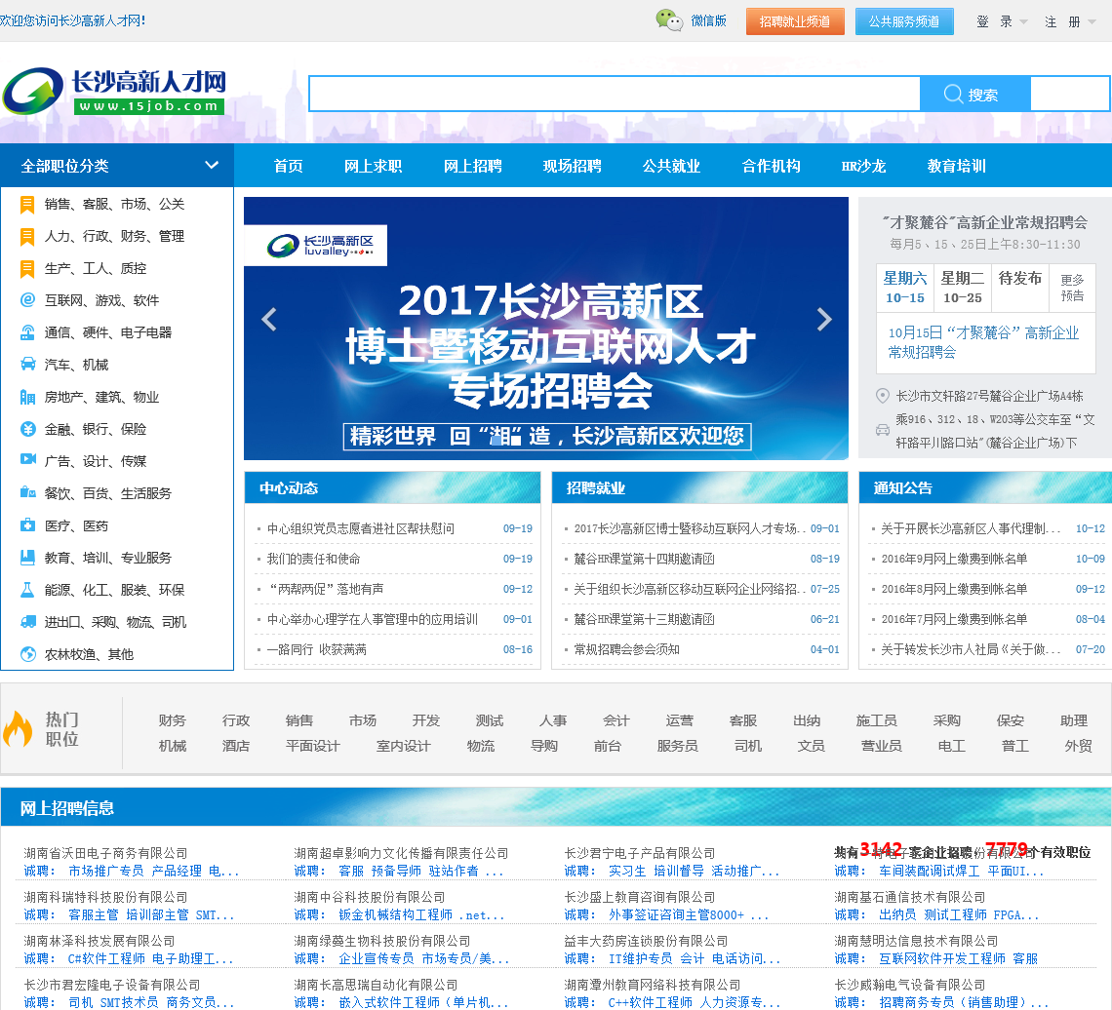
Task: Expand the 全部职位分类 dropdown chevron
Action: pyautogui.click(x=212, y=165)
